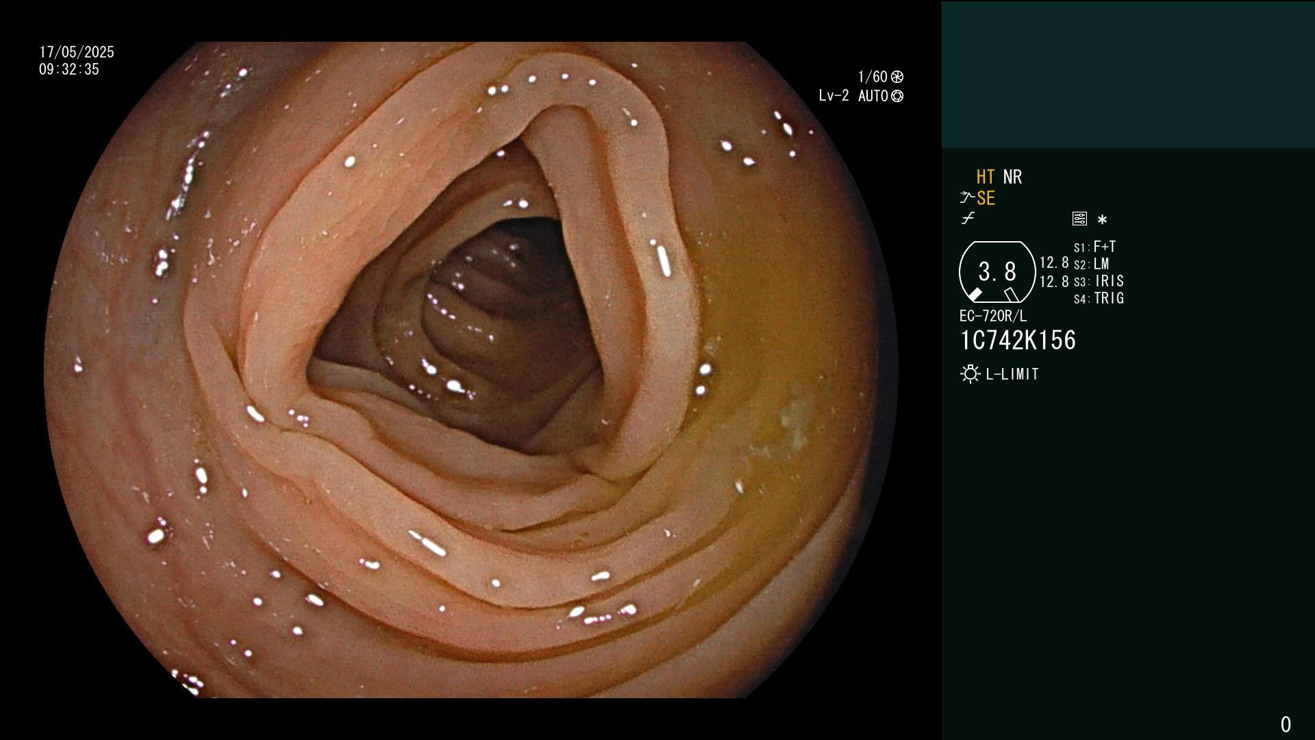
Task: Click the AUTO iris mode label
Action: tap(873, 96)
